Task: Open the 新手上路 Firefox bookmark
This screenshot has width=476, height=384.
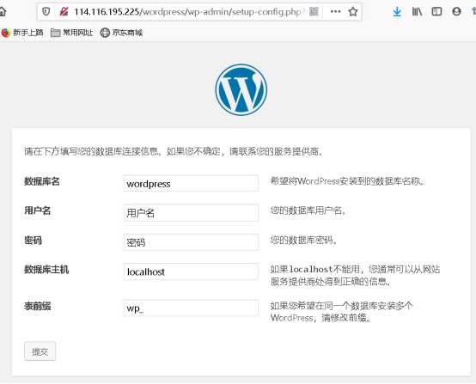Action: click(x=22, y=33)
